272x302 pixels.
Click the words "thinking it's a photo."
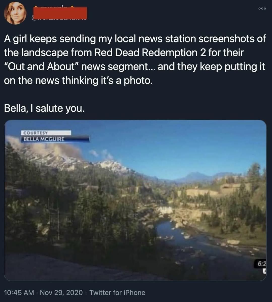point(107,81)
